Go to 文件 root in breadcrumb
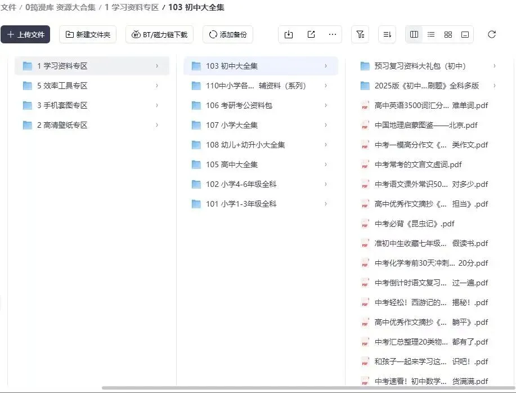Viewport: 516px width, 393px height. point(8,7)
